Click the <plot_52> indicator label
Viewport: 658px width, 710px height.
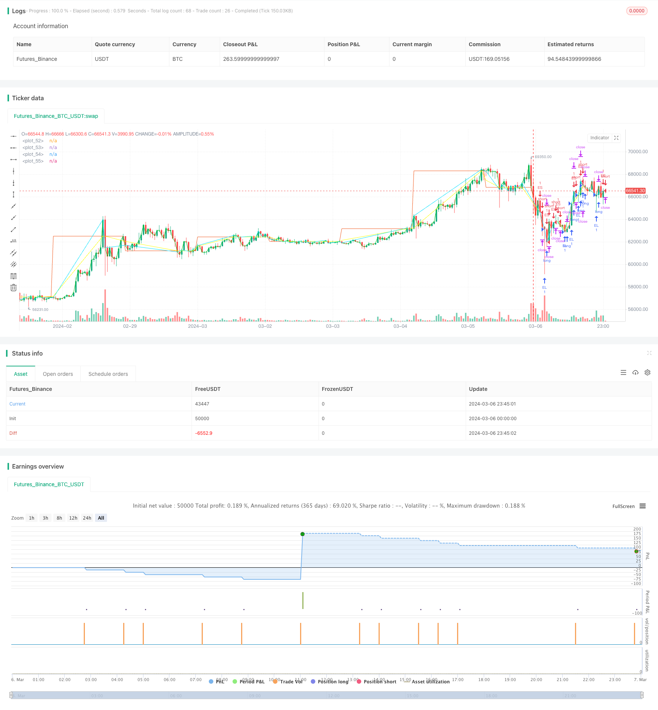tap(33, 141)
